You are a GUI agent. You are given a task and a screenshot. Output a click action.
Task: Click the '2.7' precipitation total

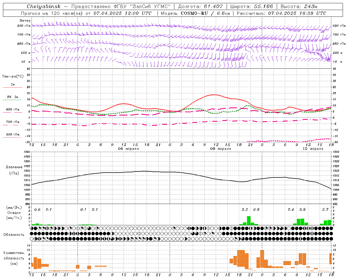click(326, 210)
